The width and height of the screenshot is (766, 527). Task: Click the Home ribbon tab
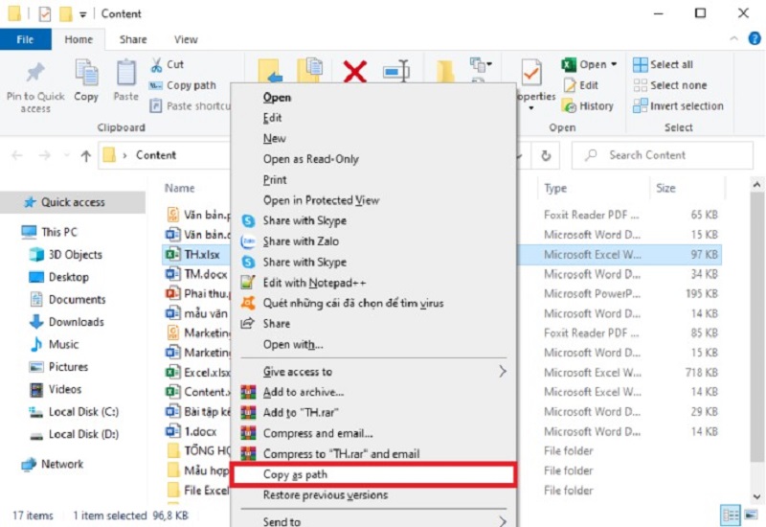click(x=79, y=39)
